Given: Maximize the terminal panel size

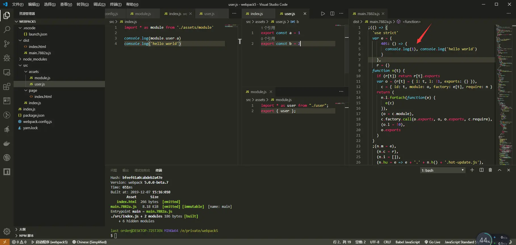Looking at the screenshot, I should pos(500,170).
